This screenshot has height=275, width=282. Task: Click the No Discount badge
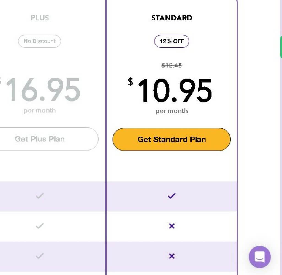pos(40,41)
